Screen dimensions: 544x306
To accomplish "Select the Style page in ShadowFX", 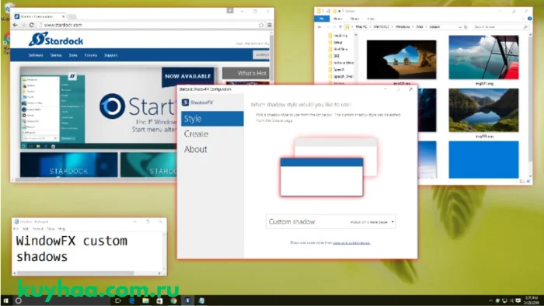I will (212, 119).
